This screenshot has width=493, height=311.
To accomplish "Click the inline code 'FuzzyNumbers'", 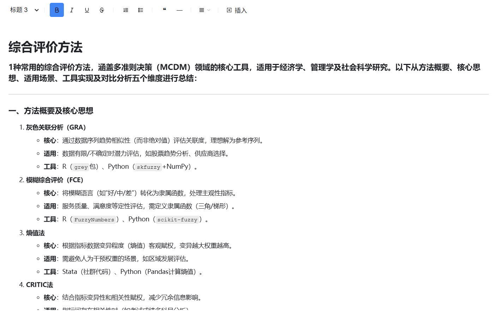I will [94, 220].
